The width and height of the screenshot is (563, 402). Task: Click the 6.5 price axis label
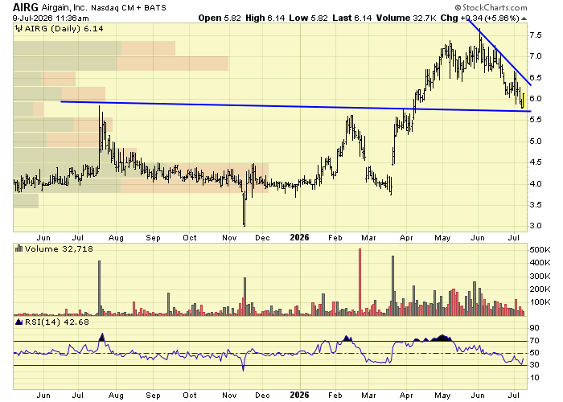pos(536,77)
